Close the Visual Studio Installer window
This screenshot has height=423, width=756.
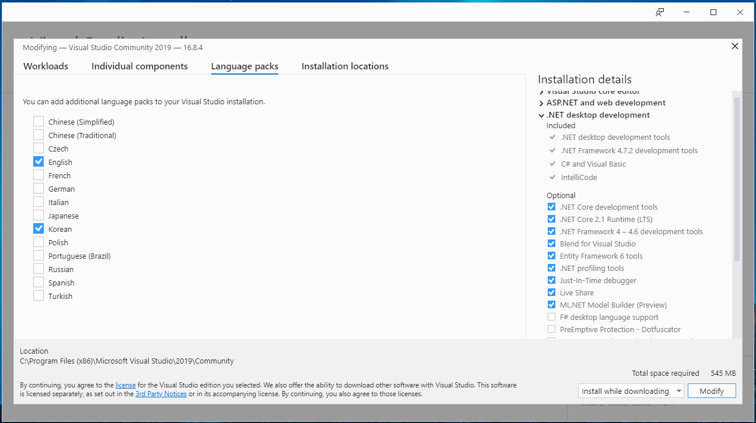pos(740,12)
